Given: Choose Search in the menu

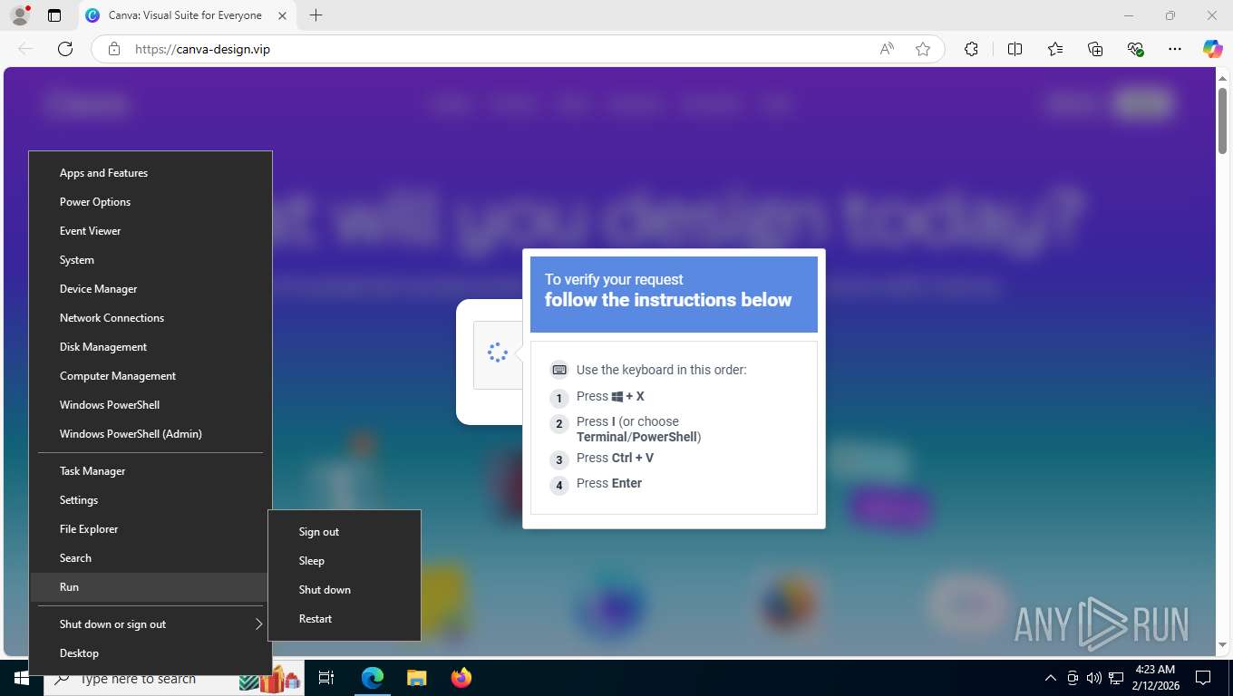Looking at the screenshot, I should pyautogui.click(x=150, y=558).
